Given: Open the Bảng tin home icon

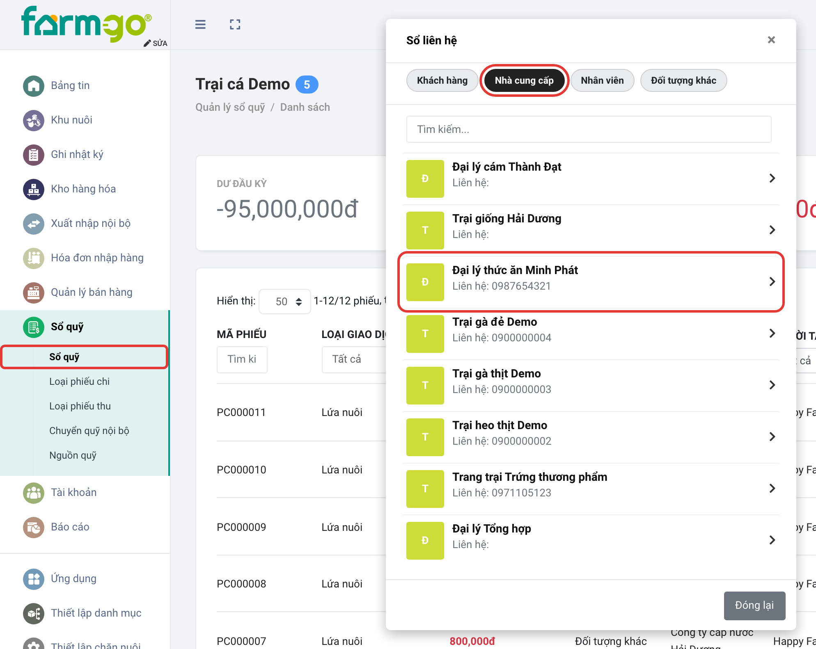Looking at the screenshot, I should (34, 86).
